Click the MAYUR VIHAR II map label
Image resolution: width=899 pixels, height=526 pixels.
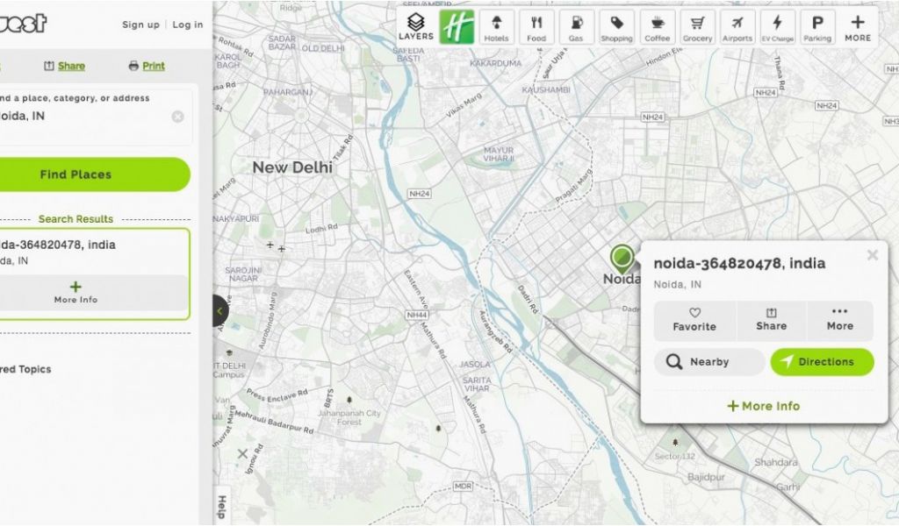tap(499, 154)
